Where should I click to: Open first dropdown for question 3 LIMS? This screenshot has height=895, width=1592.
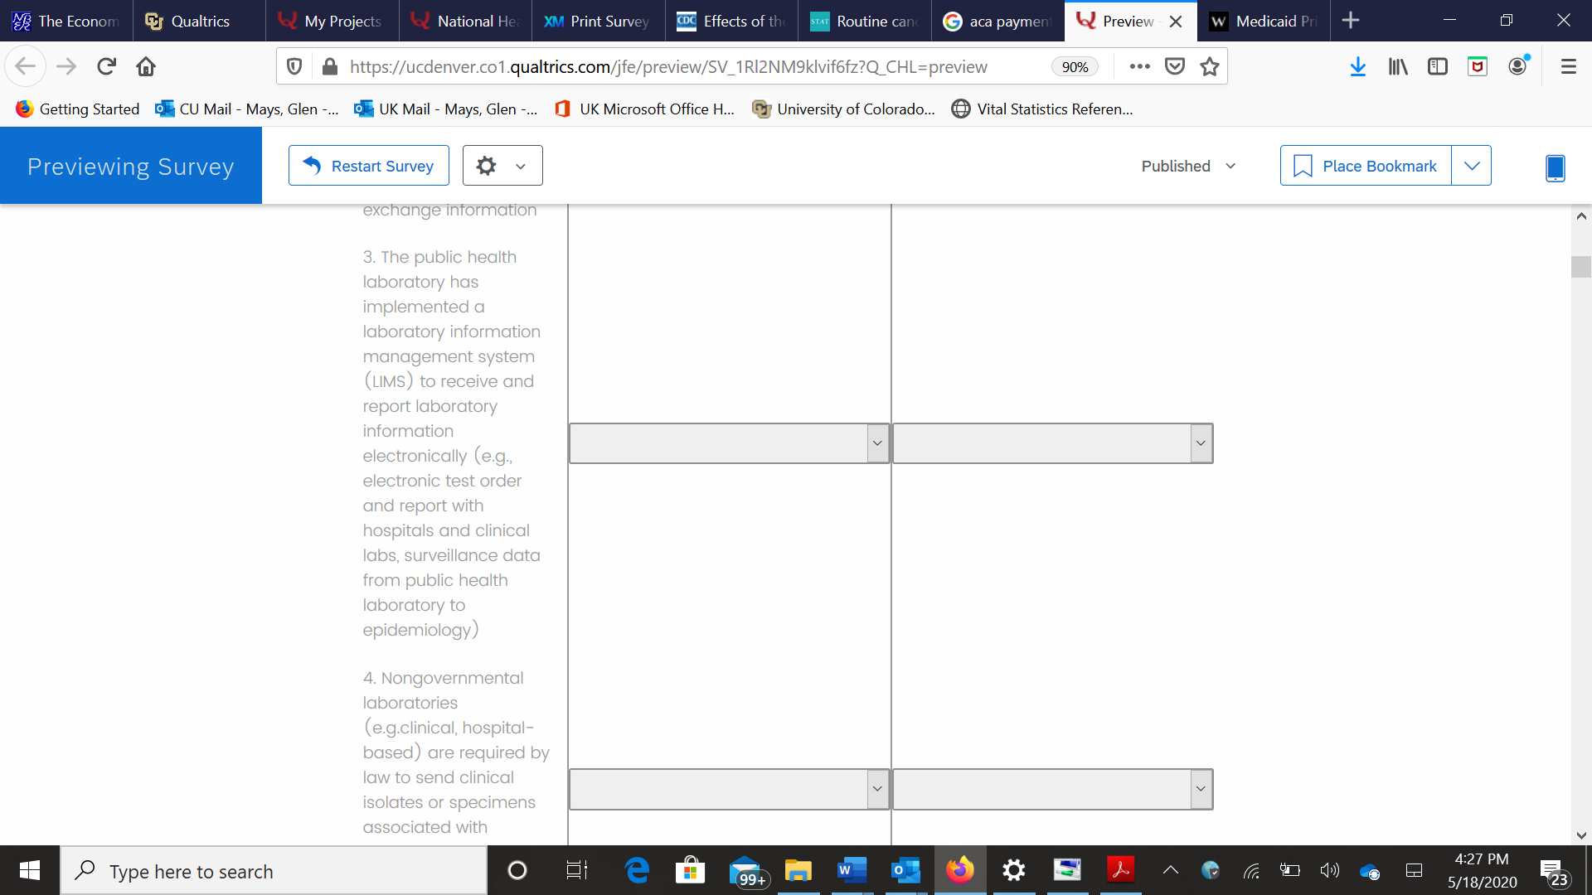[729, 443]
